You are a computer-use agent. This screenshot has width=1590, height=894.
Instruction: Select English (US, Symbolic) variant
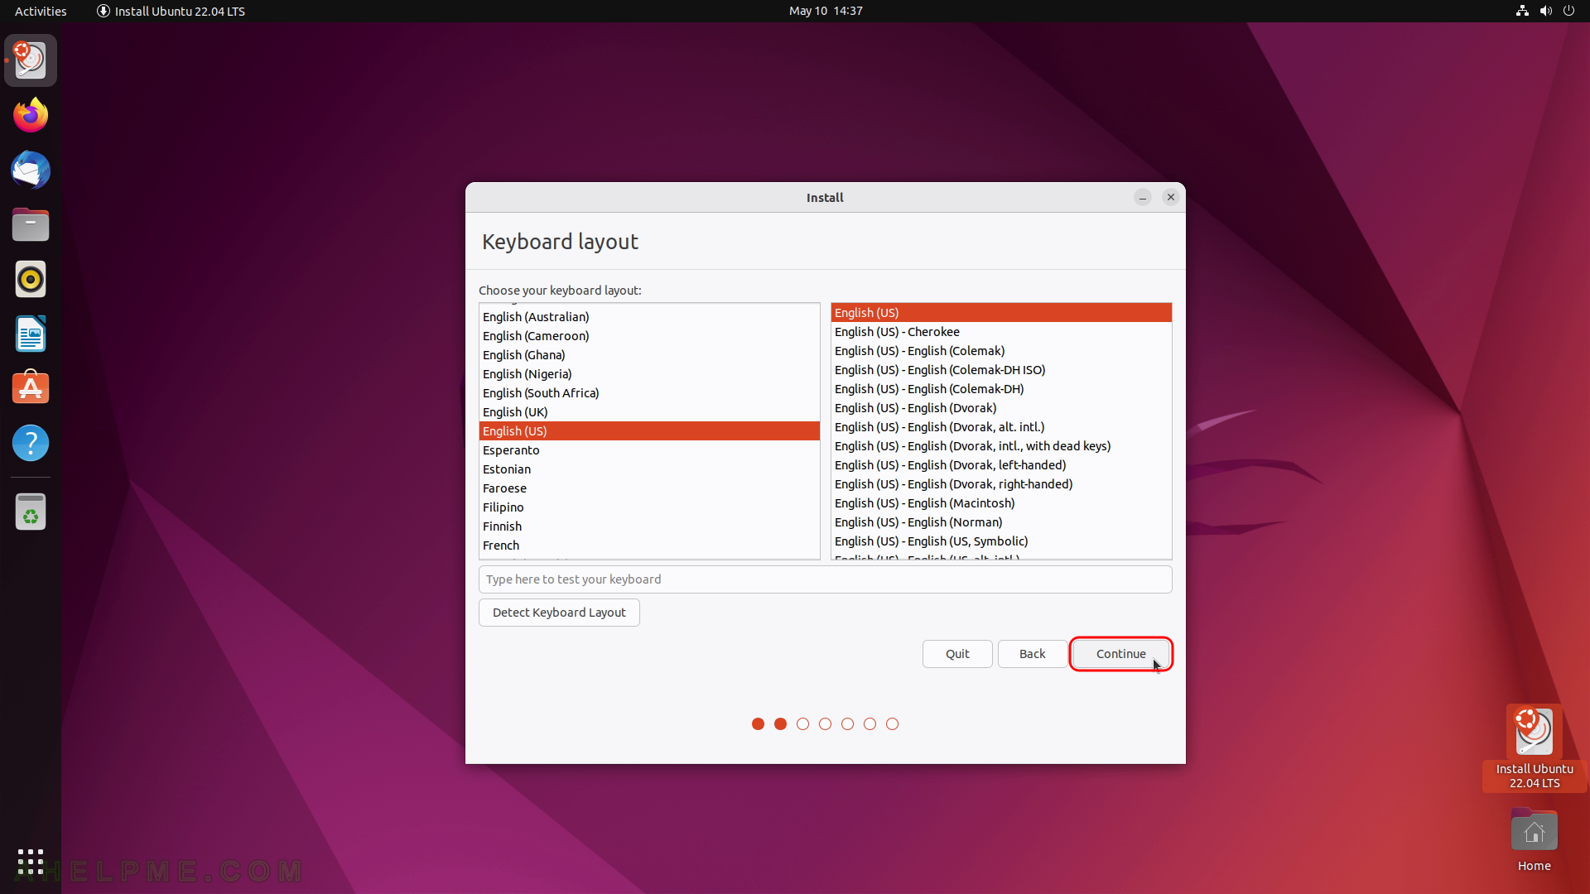point(1001,541)
